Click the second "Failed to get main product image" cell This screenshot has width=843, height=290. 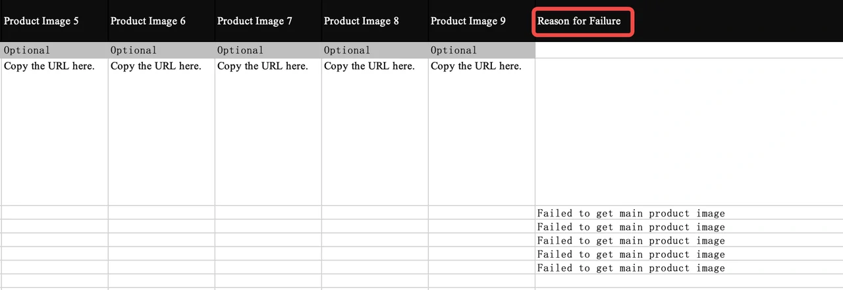(631, 227)
